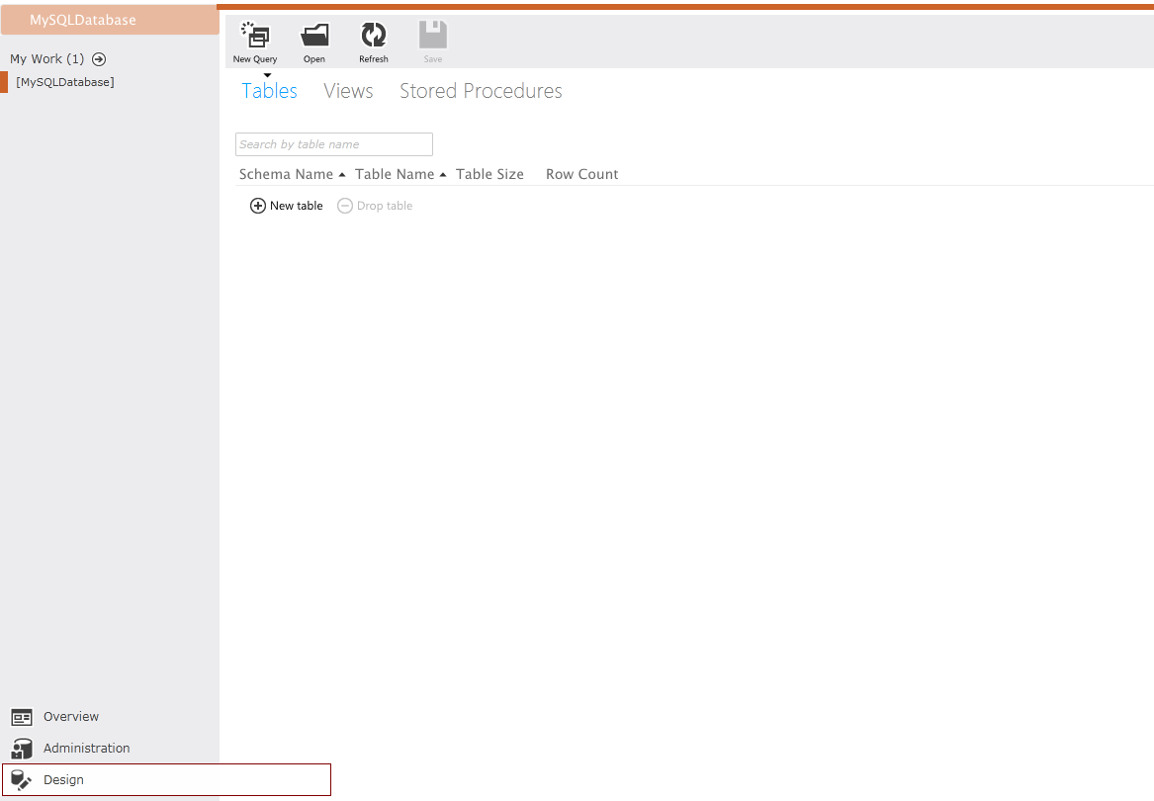This screenshot has width=1154, height=801.
Task: Click the New table button
Action: click(287, 206)
